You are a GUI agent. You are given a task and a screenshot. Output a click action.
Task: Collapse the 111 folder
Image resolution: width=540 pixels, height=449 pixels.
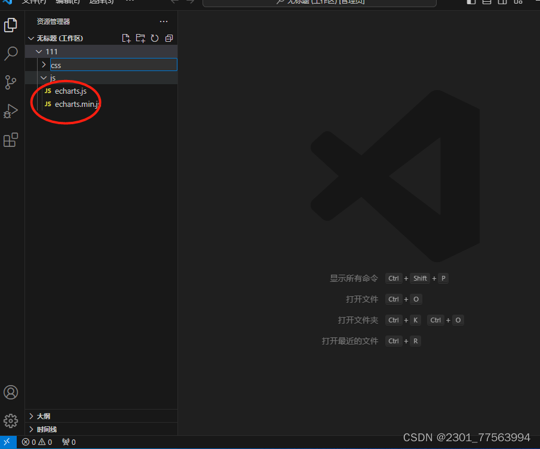point(39,51)
